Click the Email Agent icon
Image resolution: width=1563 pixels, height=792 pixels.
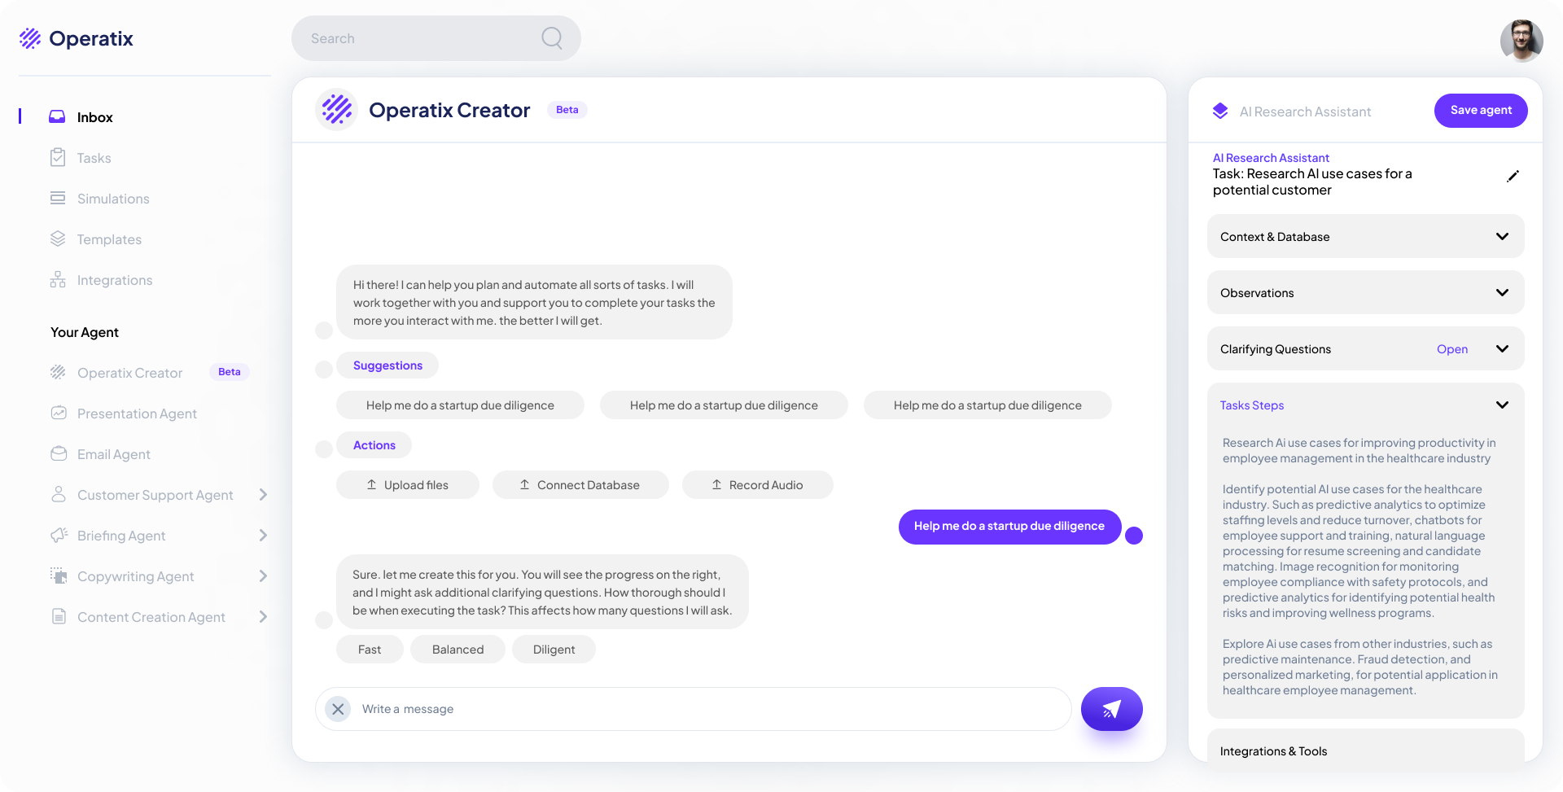pyautogui.click(x=59, y=454)
